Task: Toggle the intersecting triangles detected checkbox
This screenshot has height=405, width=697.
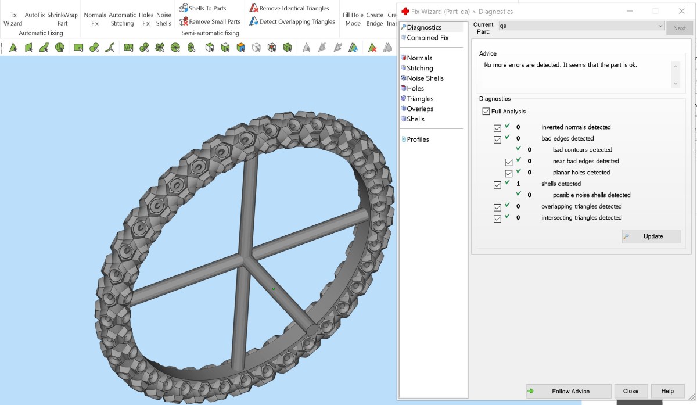Action: pyautogui.click(x=497, y=218)
